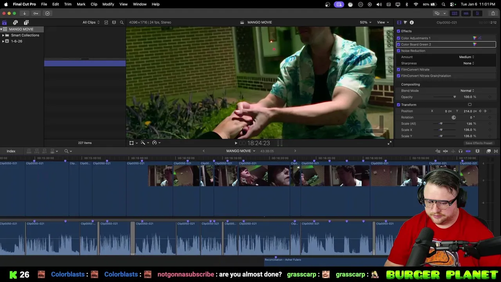
Task: Open the Color inspector triangle icon
Action: coord(405,22)
